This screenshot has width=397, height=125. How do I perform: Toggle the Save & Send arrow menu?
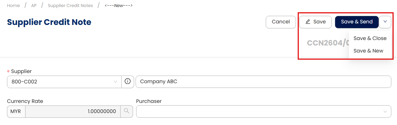pyautogui.click(x=385, y=22)
